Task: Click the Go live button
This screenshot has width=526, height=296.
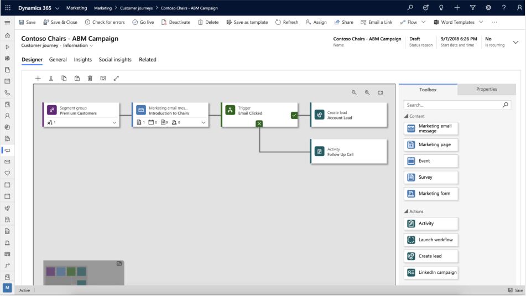Action: point(143,22)
